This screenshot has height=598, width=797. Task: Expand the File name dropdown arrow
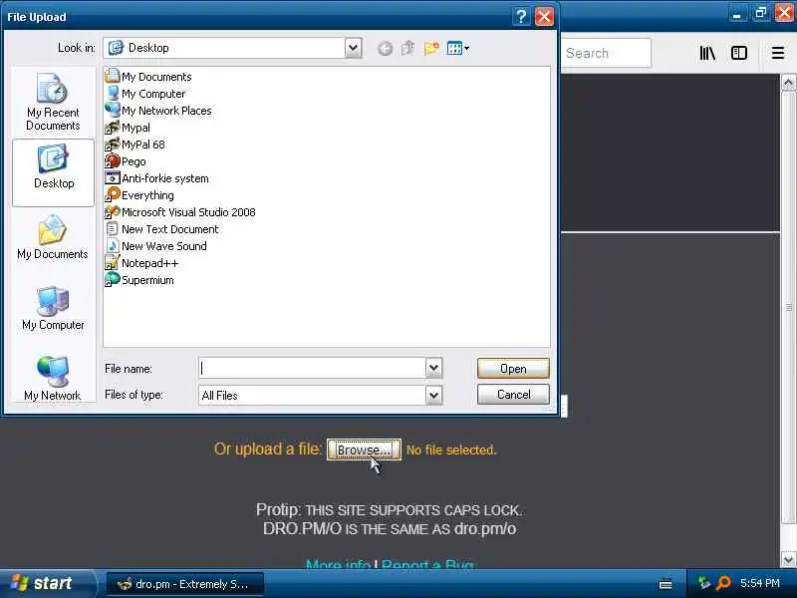(x=433, y=368)
